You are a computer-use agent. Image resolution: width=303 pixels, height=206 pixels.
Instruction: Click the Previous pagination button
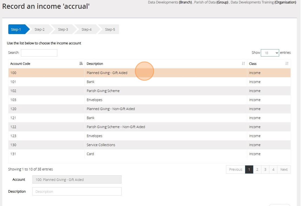(x=235, y=170)
